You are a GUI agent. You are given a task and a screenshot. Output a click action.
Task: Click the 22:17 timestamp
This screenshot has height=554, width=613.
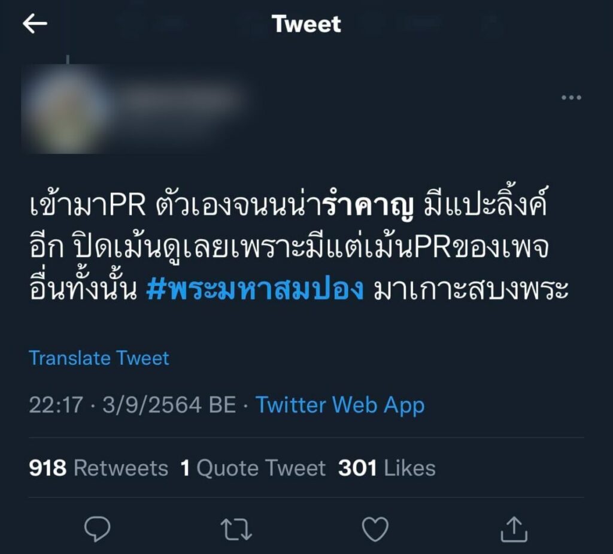click(x=56, y=404)
